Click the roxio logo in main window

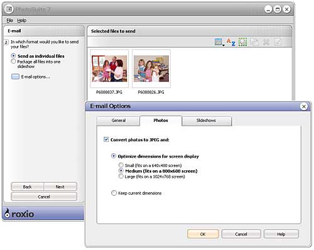(19, 213)
